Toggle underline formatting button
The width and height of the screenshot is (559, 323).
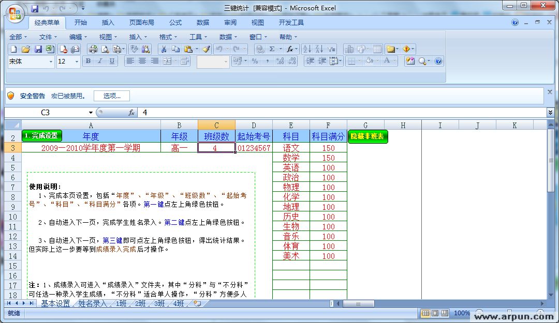coord(112,61)
